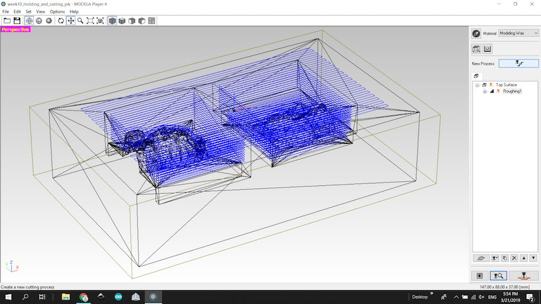The height and width of the screenshot is (304, 541).
Task: Collapse the Top Surface tree node
Action: 477,85
